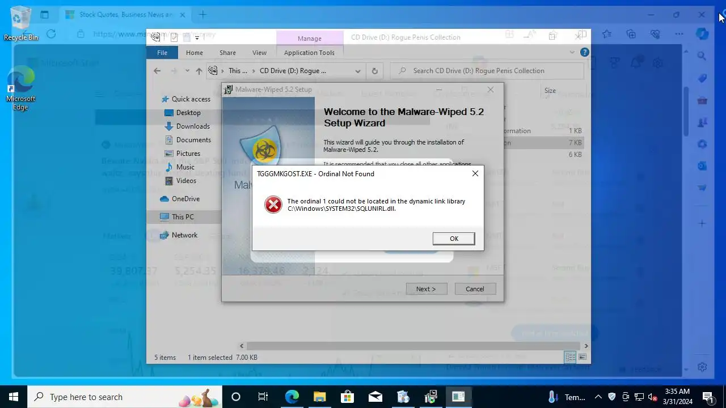
Task: Open Recycle Bin desktop icon
Action: point(21,23)
